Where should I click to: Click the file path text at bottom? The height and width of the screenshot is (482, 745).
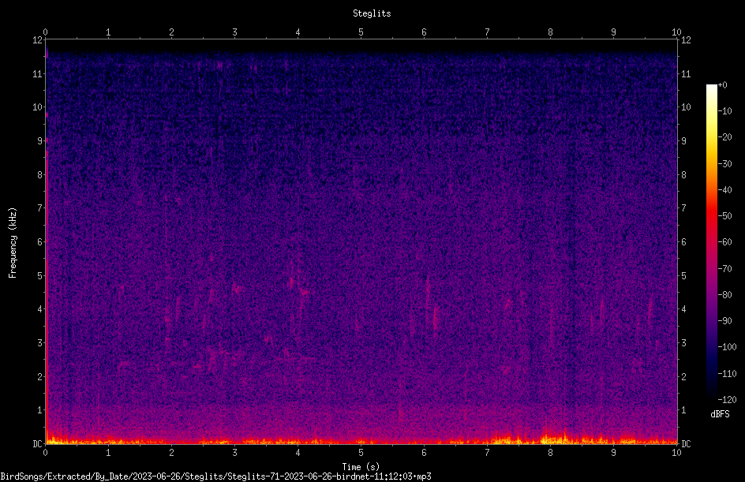(215, 476)
